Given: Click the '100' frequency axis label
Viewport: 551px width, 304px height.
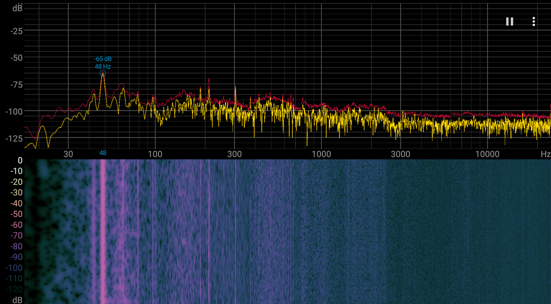Looking at the screenshot, I should [x=155, y=154].
